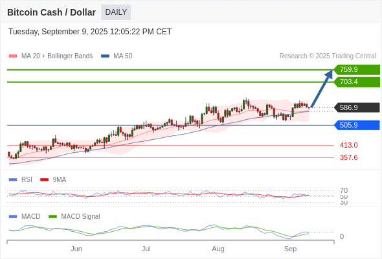Click the Bitcoin Cash / Dollar title

tap(51, 12)
